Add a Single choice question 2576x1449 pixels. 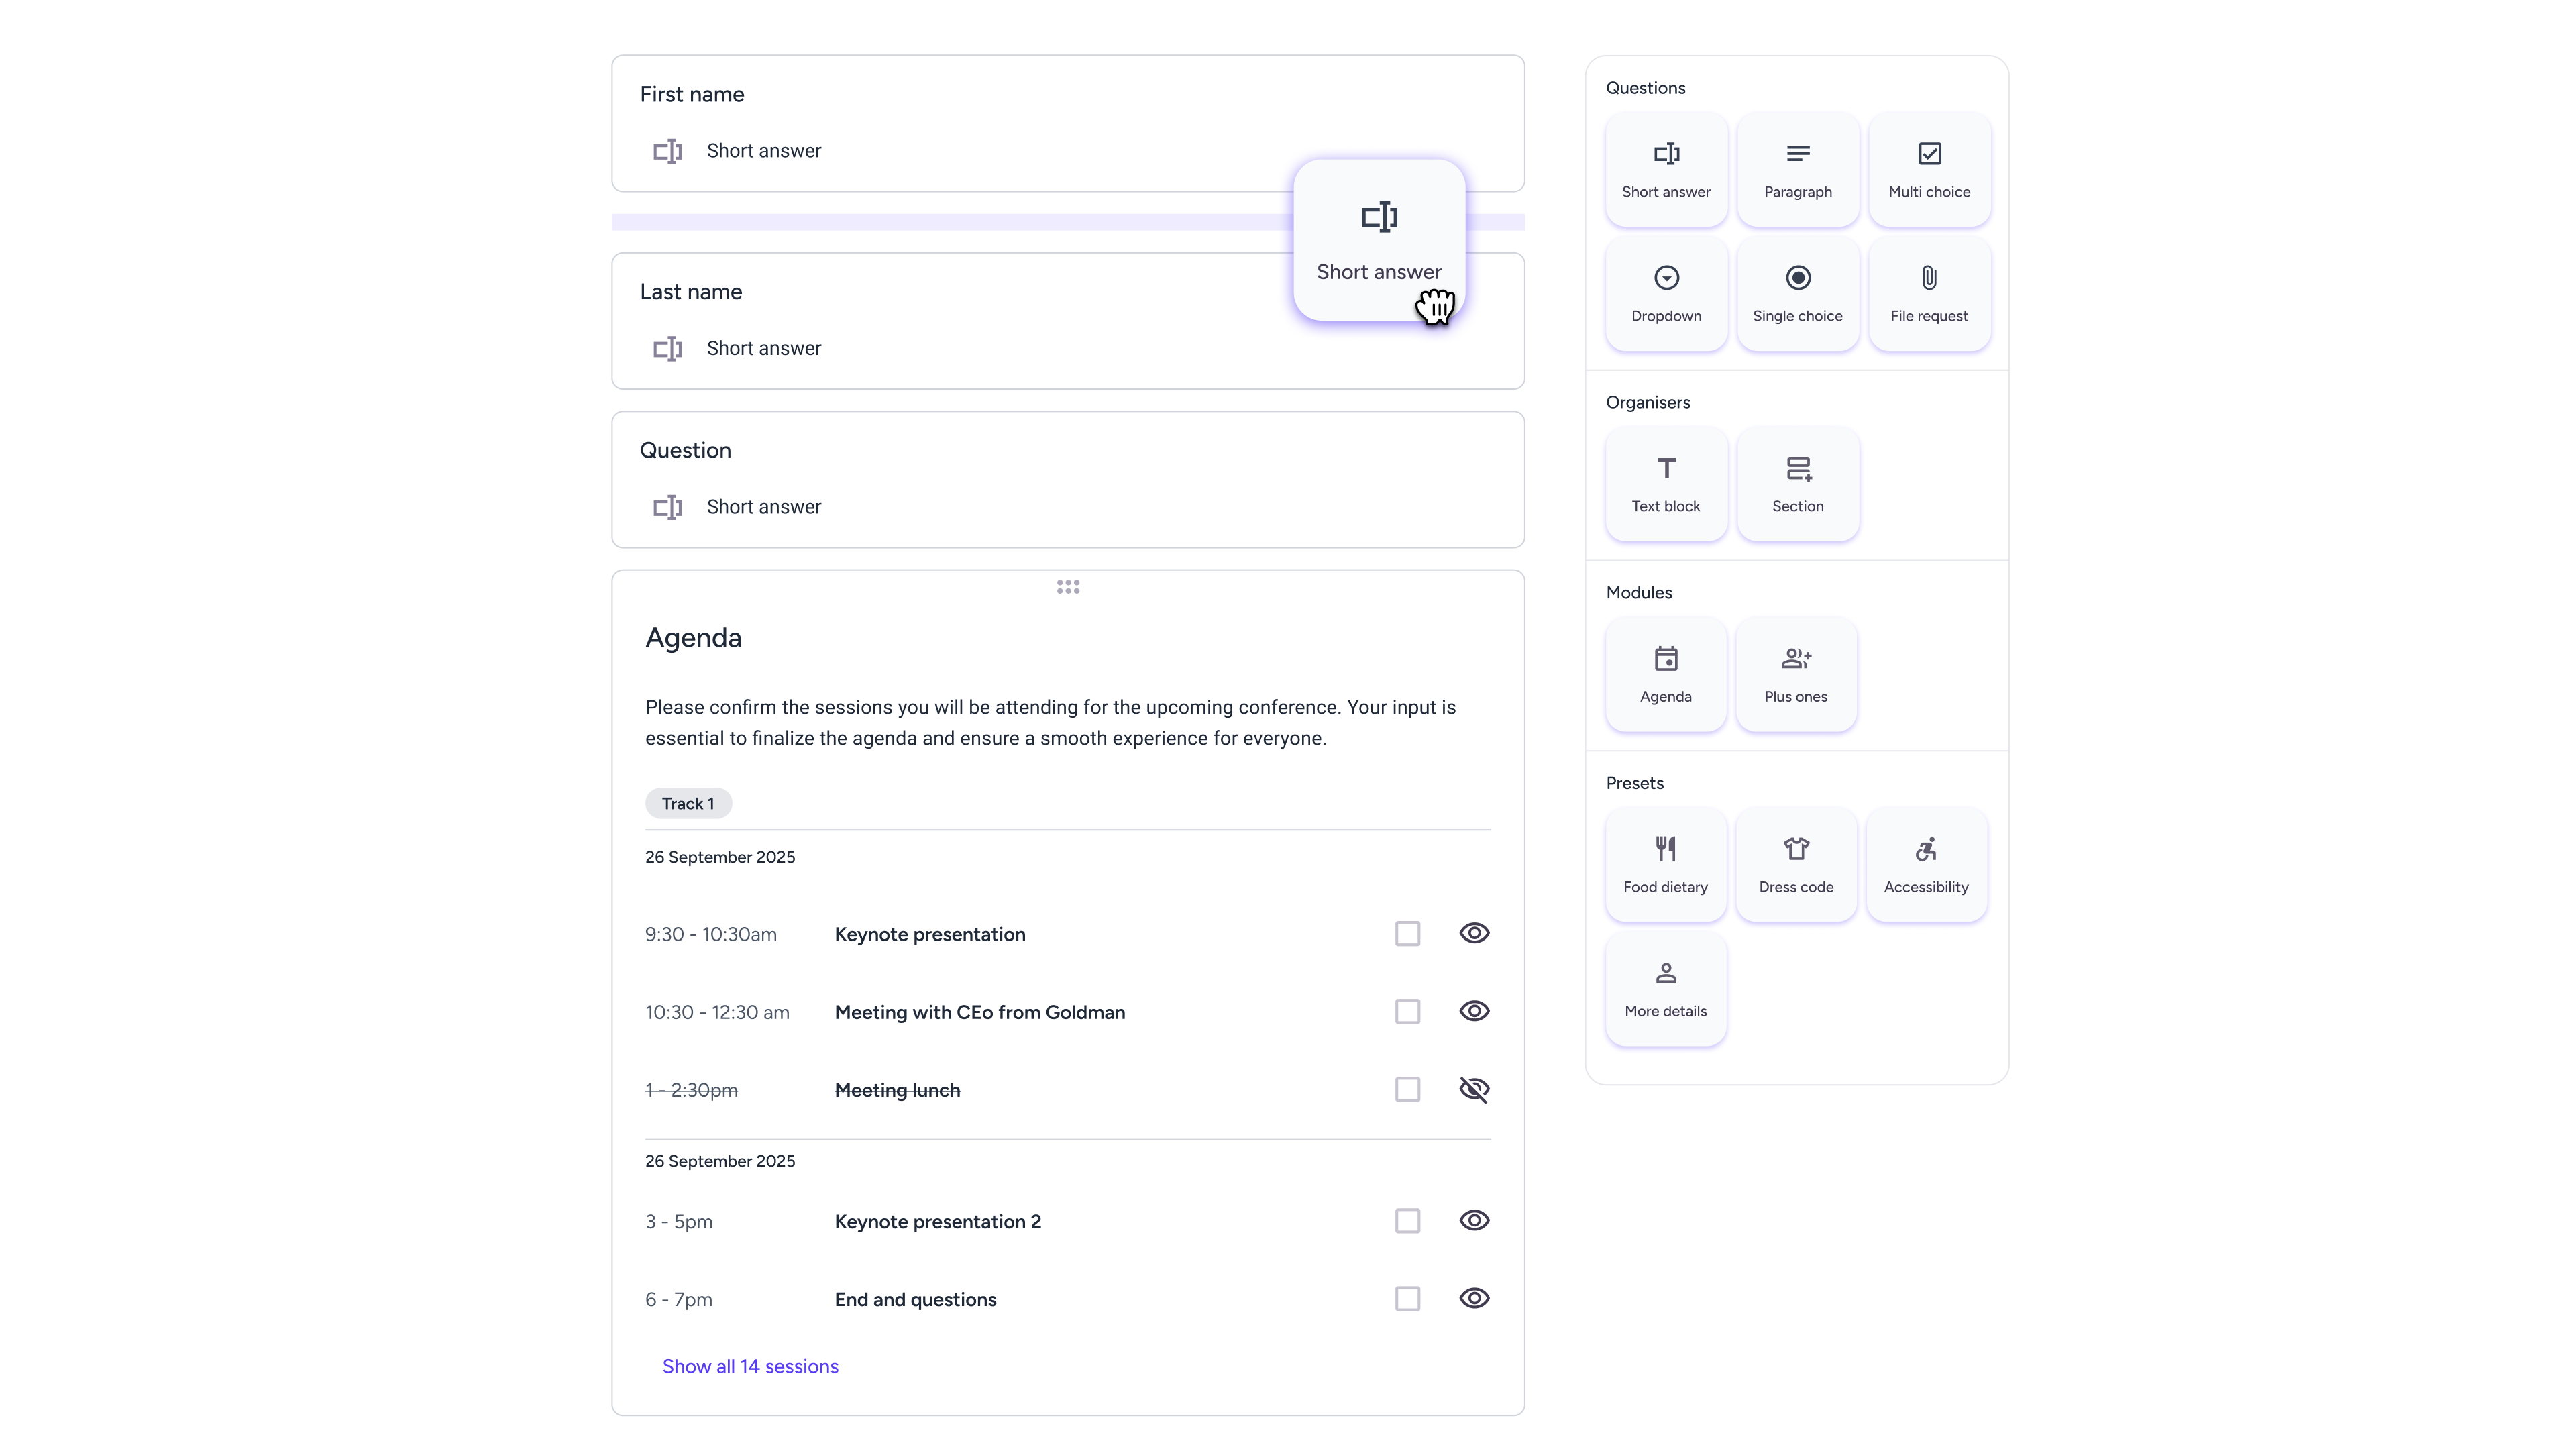coord(1797,293)
